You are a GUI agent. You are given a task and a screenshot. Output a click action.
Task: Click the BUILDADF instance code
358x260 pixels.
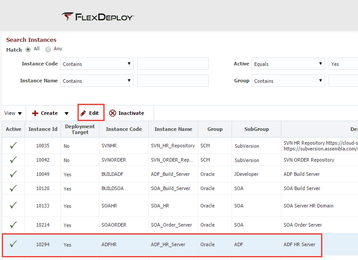tap(112, 174)
